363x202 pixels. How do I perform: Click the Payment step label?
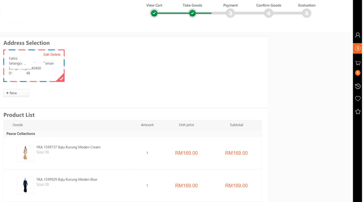(230, 5)
